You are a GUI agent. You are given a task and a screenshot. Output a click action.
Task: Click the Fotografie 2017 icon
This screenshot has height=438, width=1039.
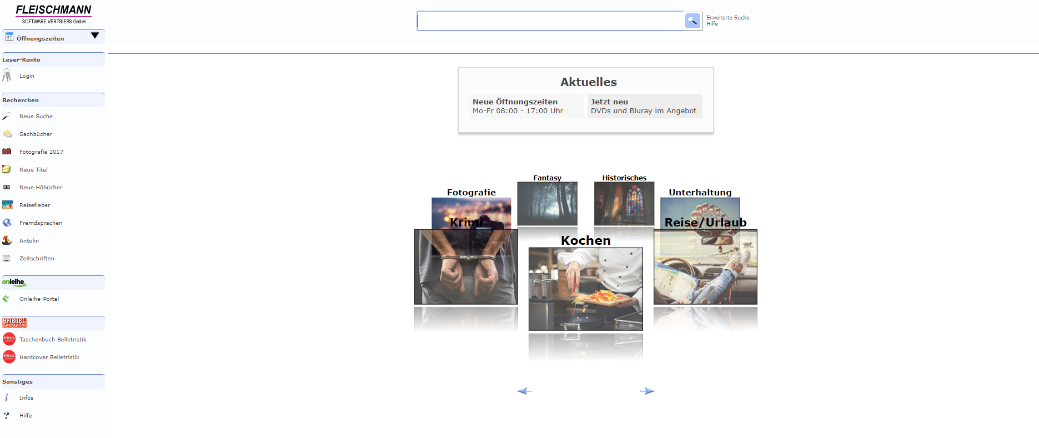7,152
